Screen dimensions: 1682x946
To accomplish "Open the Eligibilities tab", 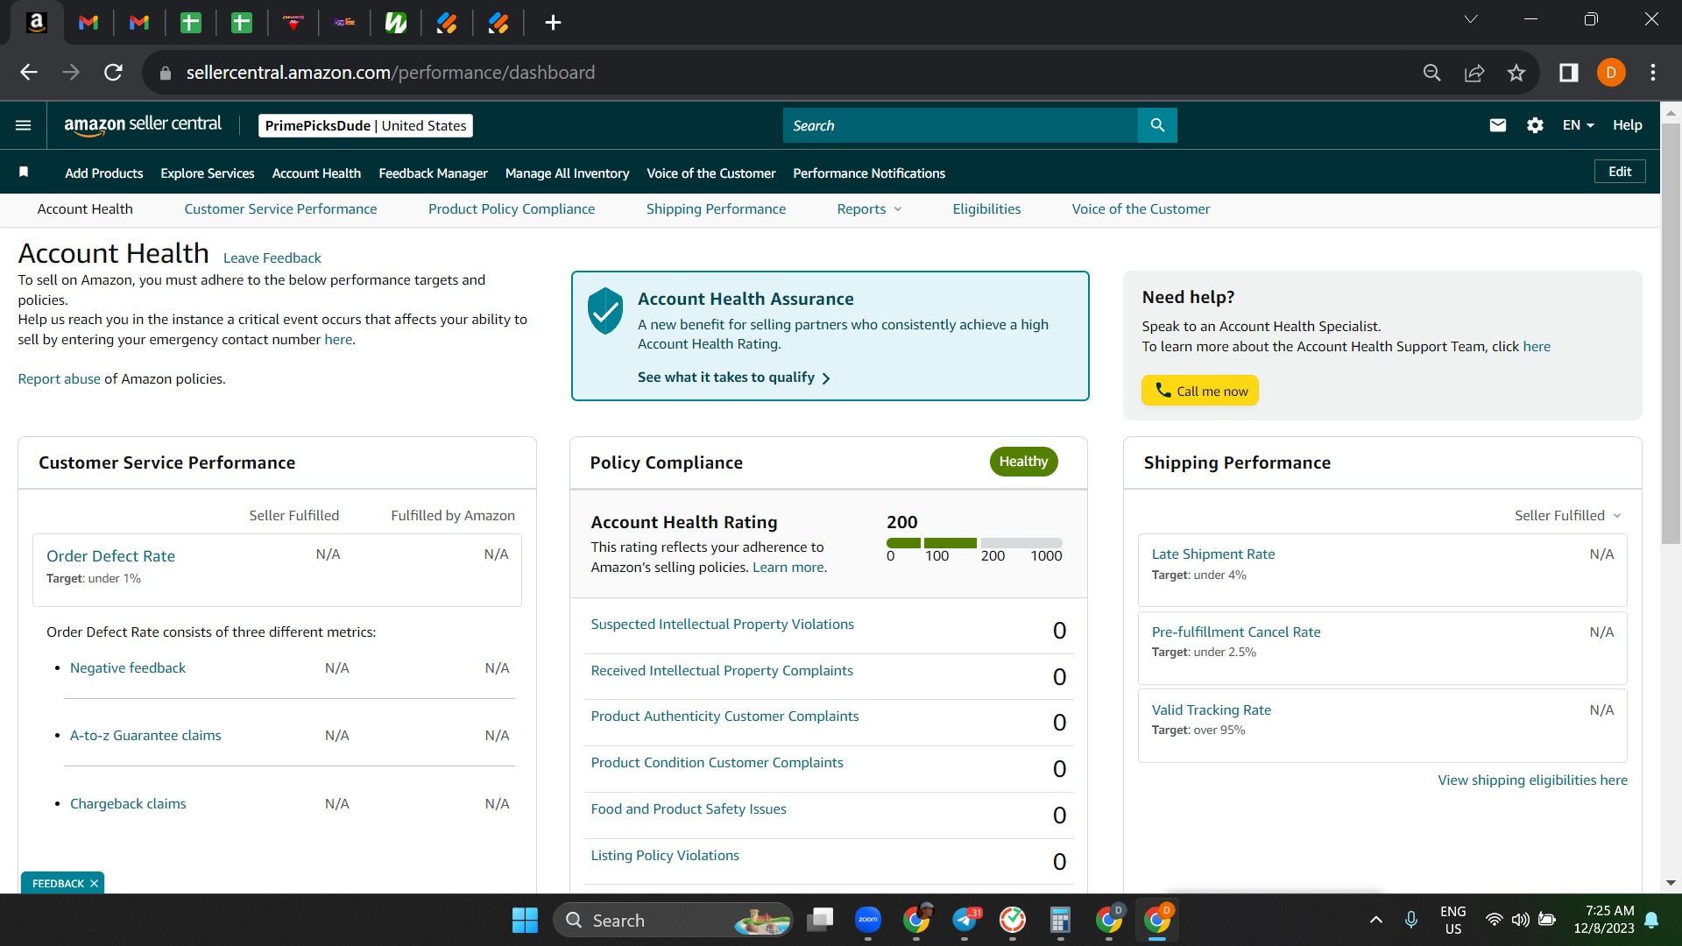I will [986, 208].
